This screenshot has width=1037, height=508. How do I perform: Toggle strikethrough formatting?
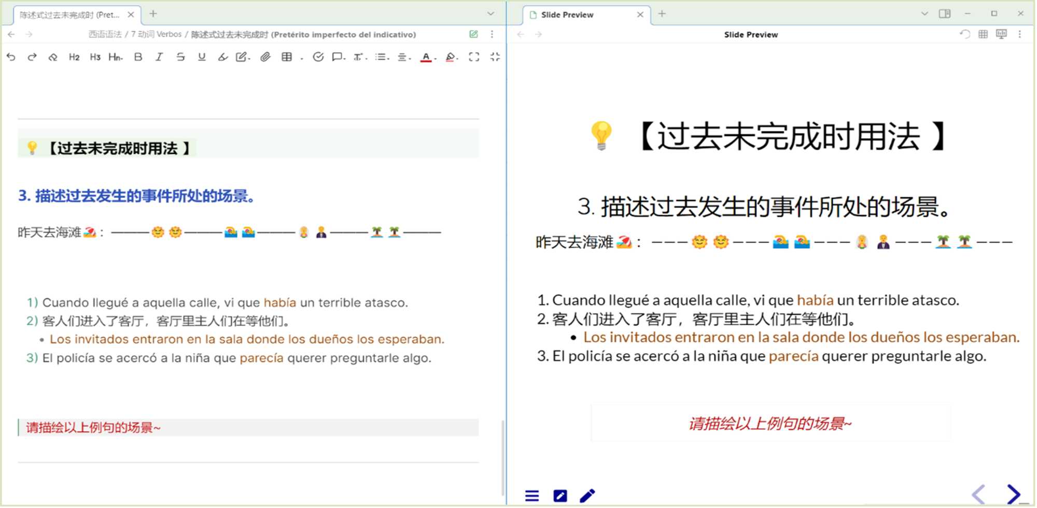pyautogui.click(x=180, y=57)
